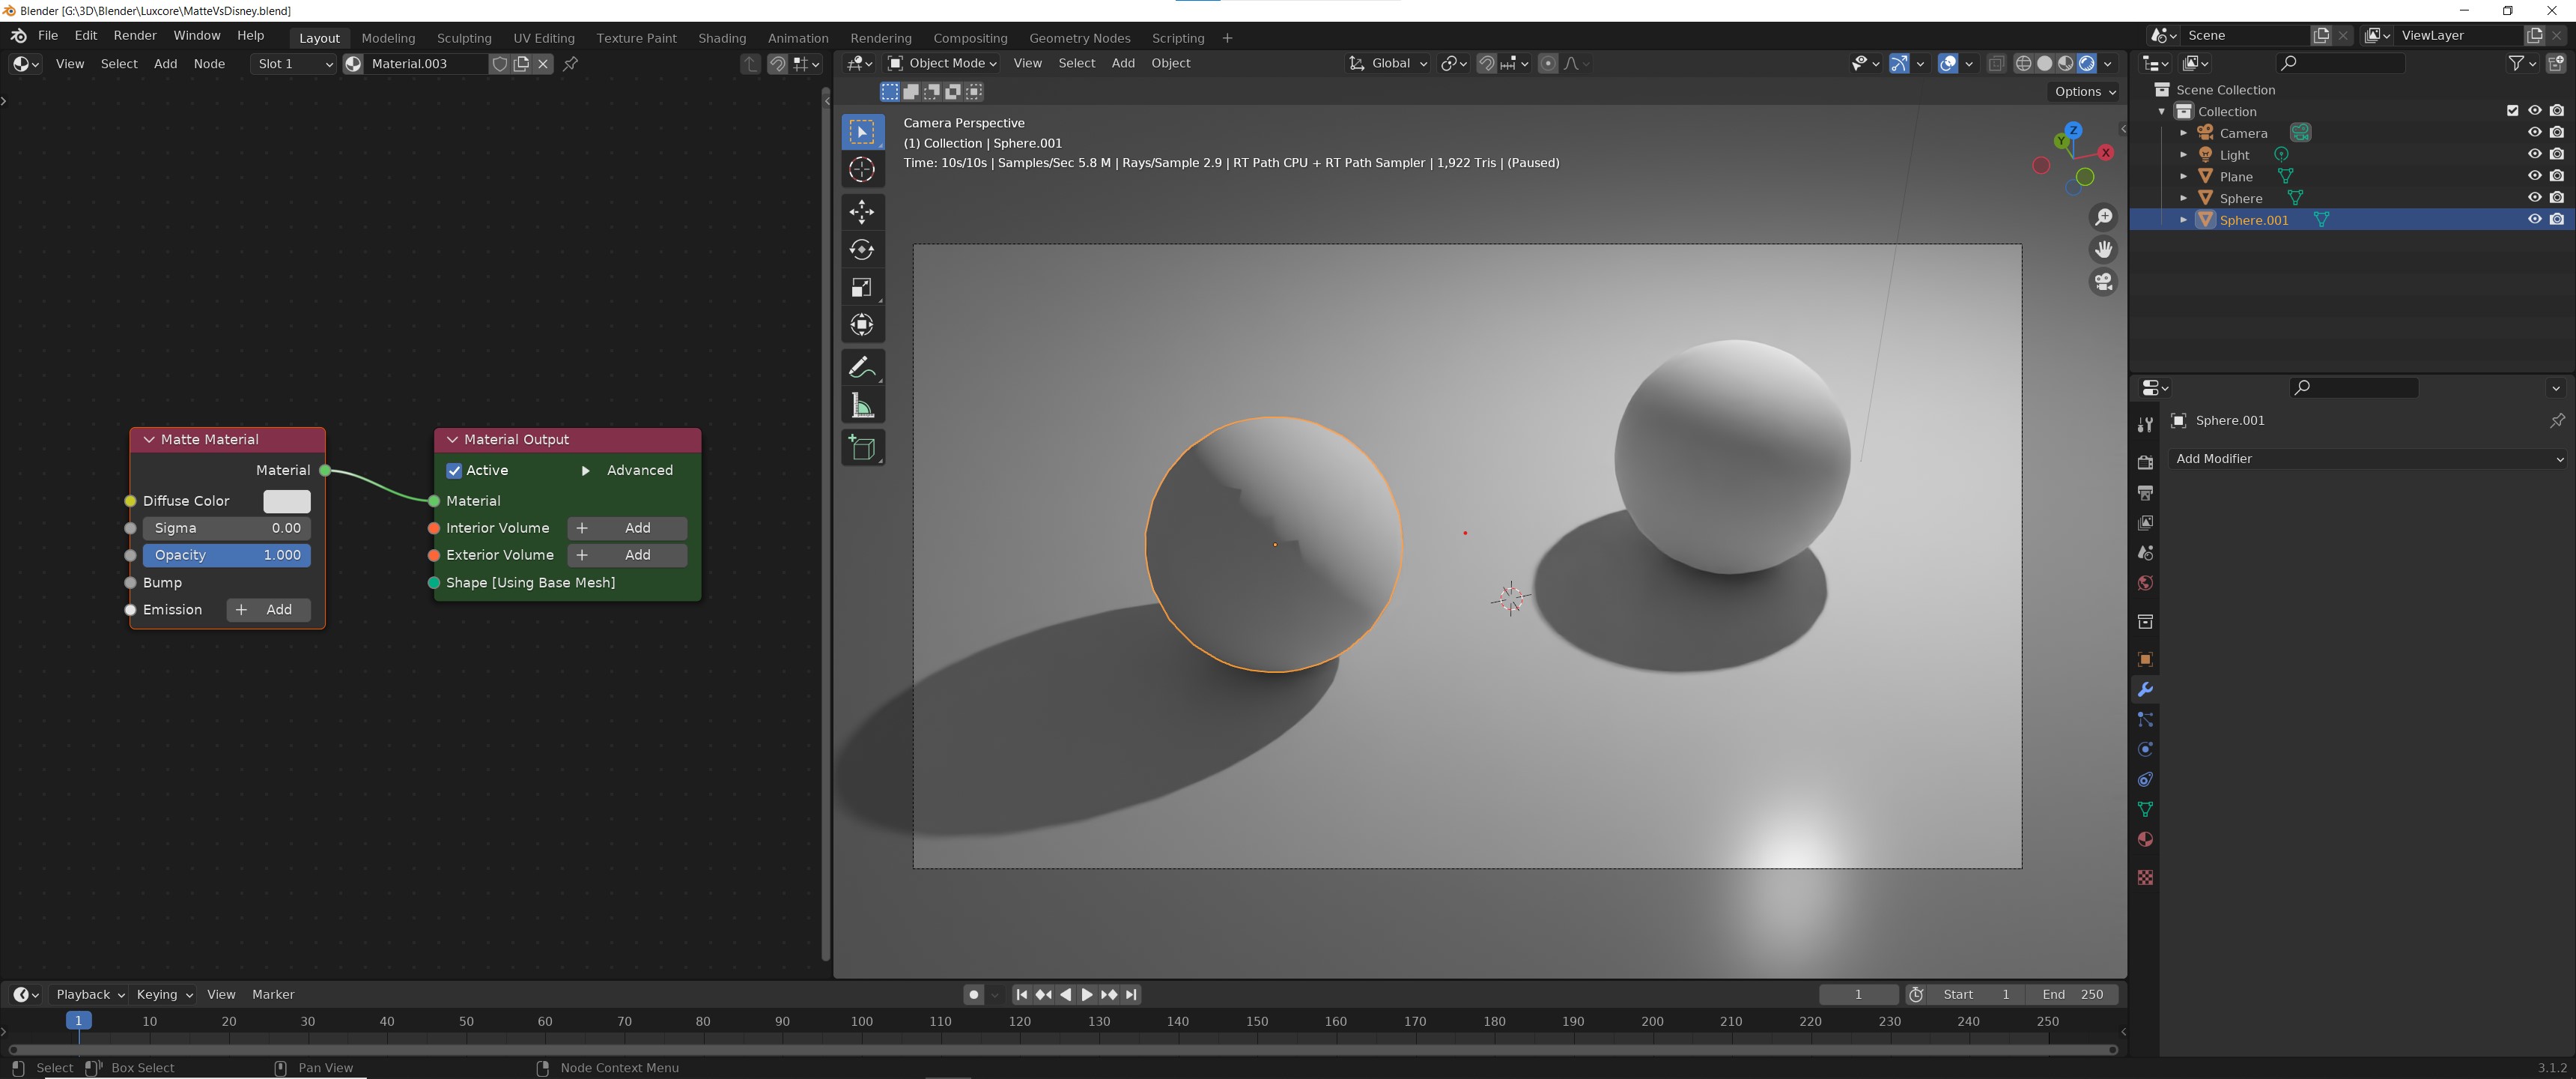Expand the Camera item in outliner
Image resolution: width=2576 pixels, height=1079 pixels.
pyautogui.click(x=2183, y=133)
